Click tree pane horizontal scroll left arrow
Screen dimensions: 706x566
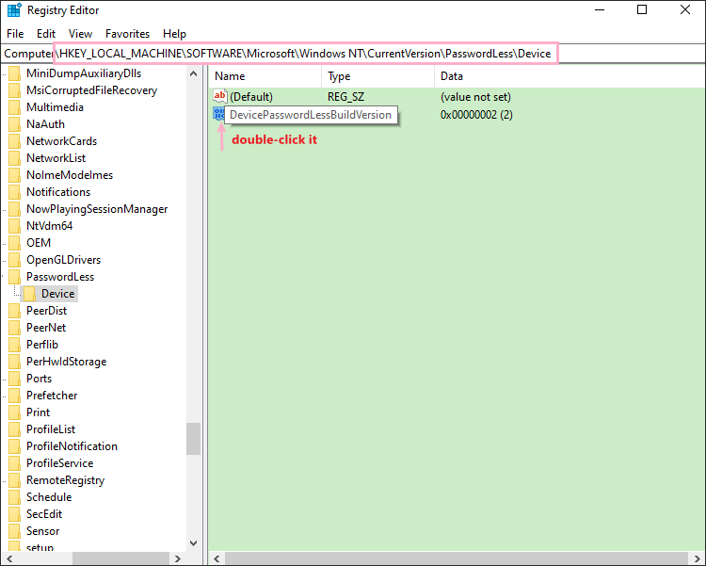(9, 558)
